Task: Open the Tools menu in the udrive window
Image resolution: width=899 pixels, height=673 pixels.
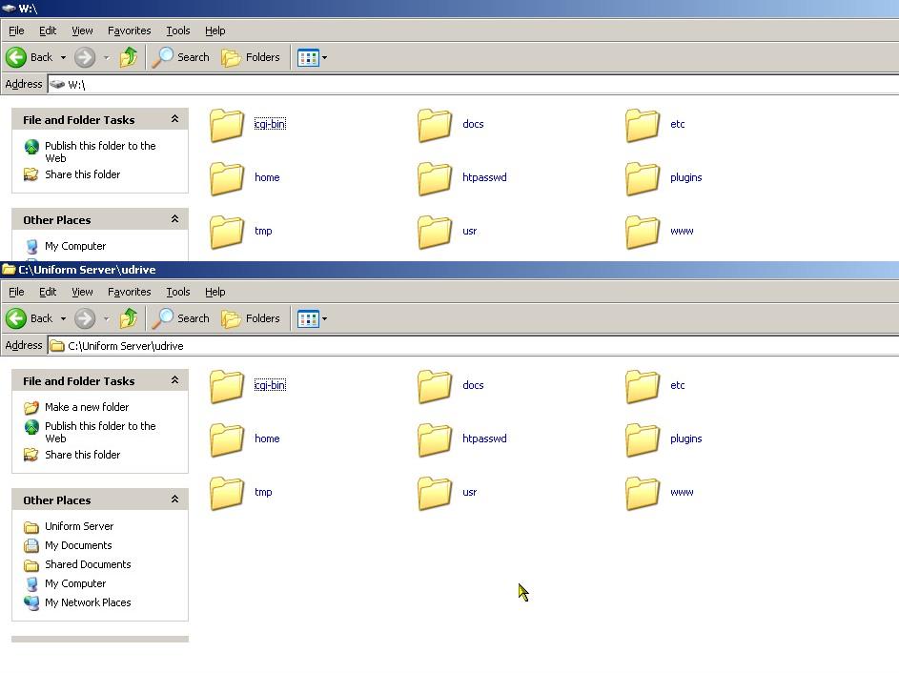Action: pos(177,292)
